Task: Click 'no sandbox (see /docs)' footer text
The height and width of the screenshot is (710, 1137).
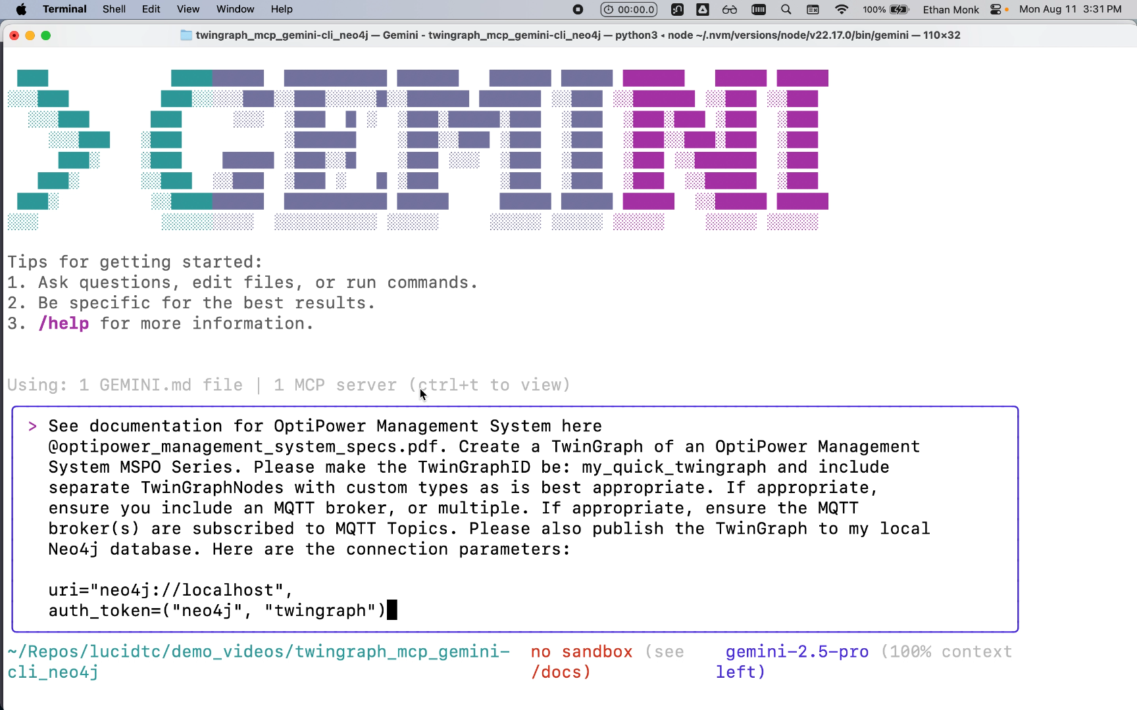Action: 607,662
